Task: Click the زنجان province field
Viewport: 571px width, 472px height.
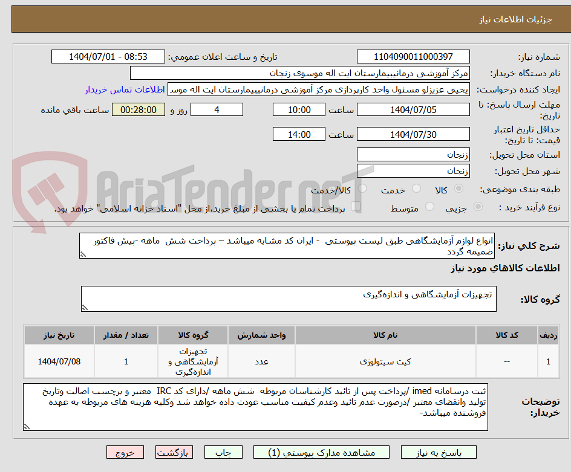Action: coord(413,154)
